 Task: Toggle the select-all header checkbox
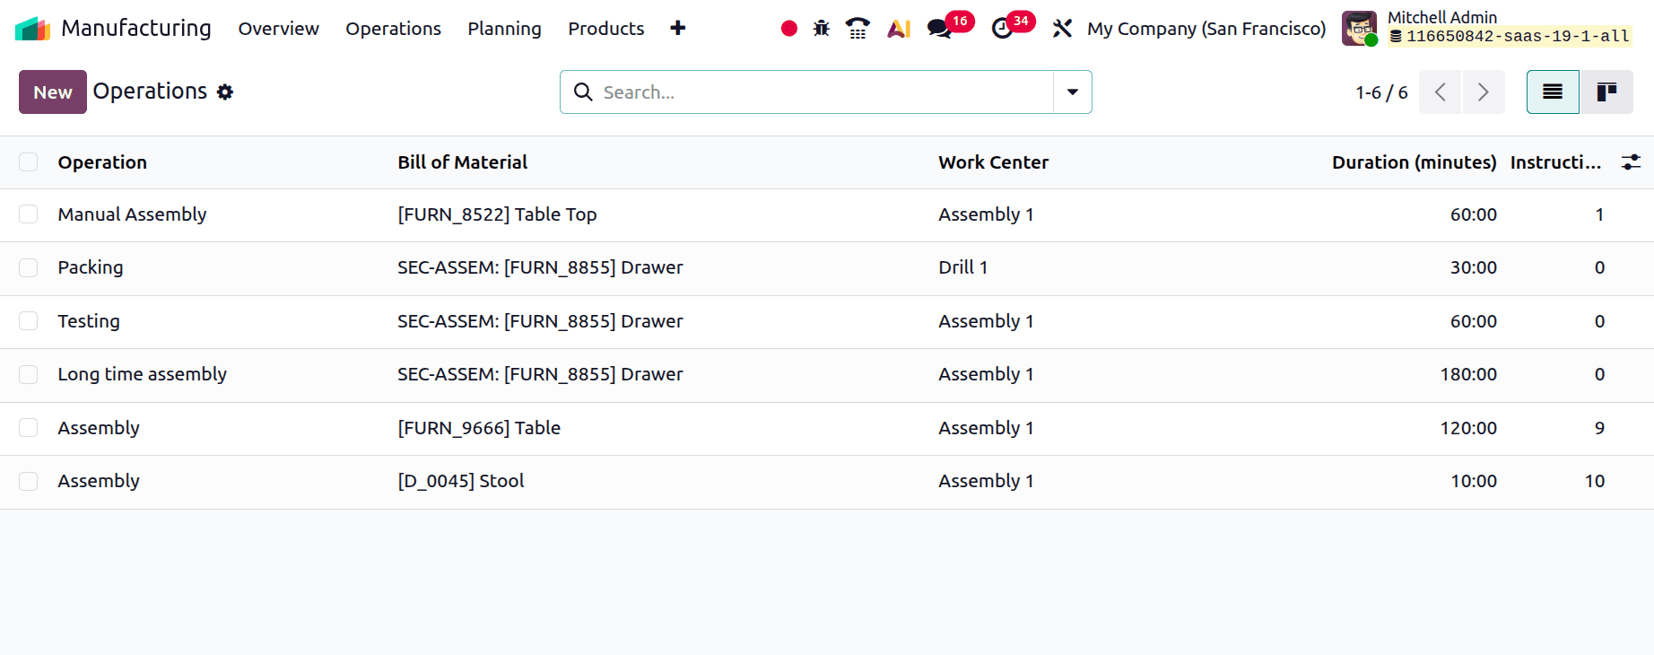click(29, 162)
